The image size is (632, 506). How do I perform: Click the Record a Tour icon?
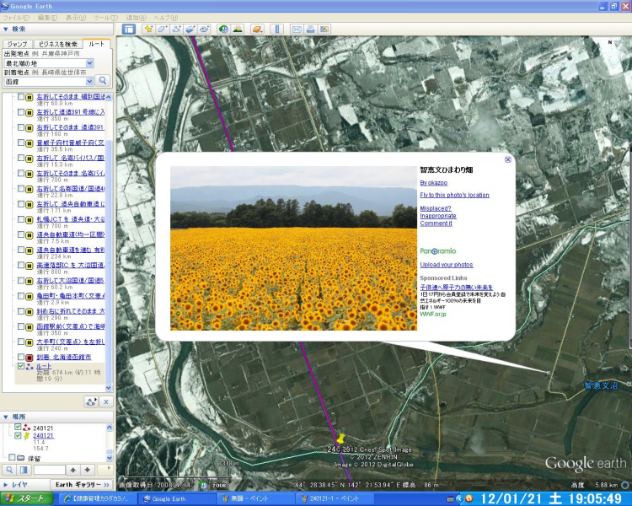pos(204,29)
